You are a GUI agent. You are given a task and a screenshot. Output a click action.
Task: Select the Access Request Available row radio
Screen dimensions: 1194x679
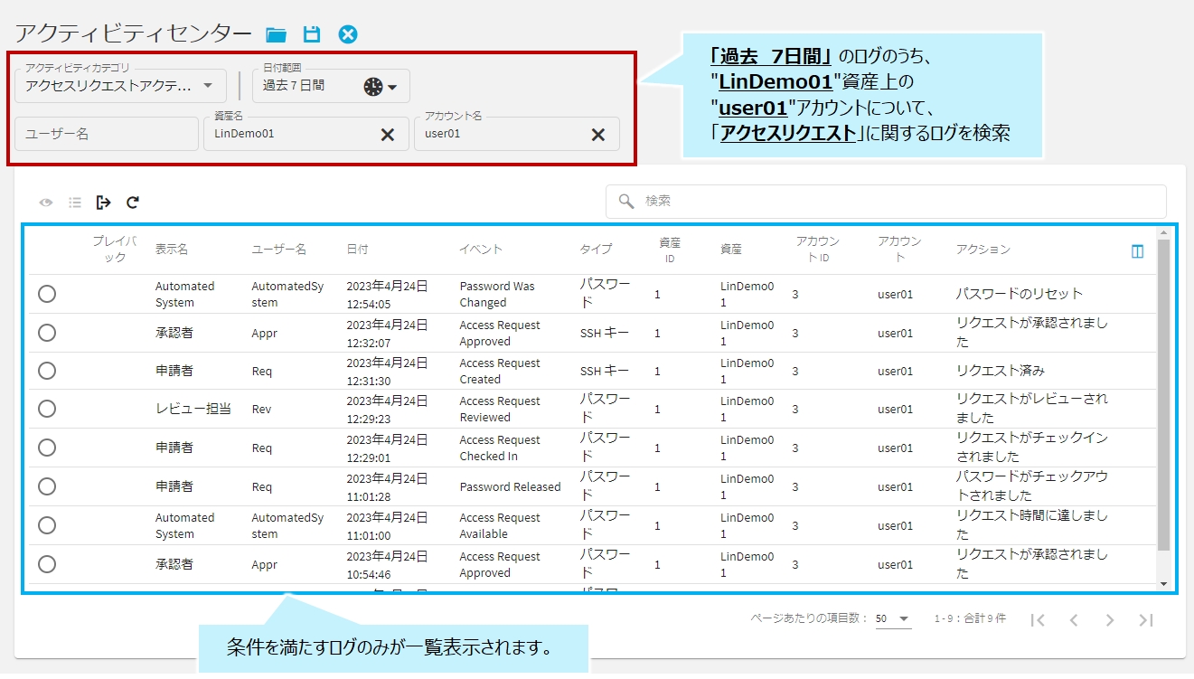point(47,525)
